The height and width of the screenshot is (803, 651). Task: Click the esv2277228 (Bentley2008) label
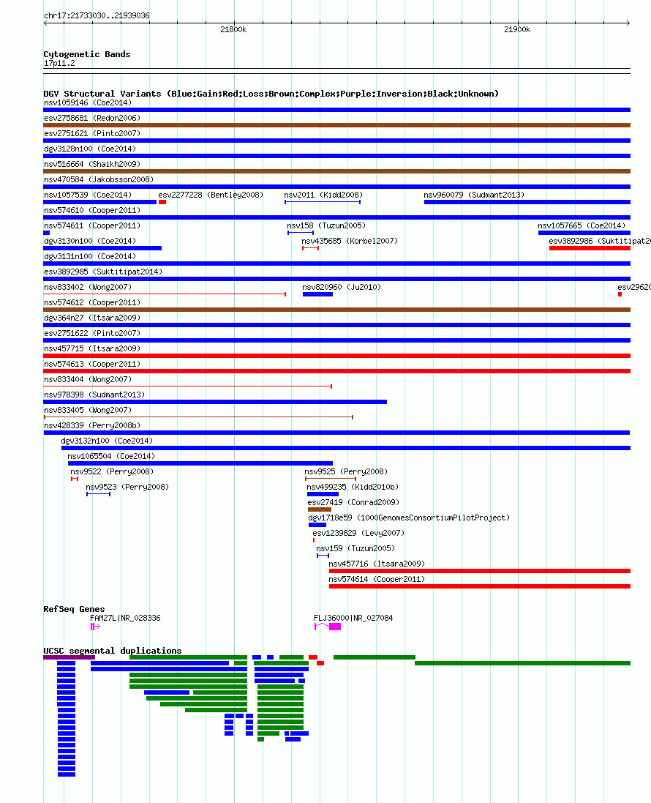click(x=211, y=195)
